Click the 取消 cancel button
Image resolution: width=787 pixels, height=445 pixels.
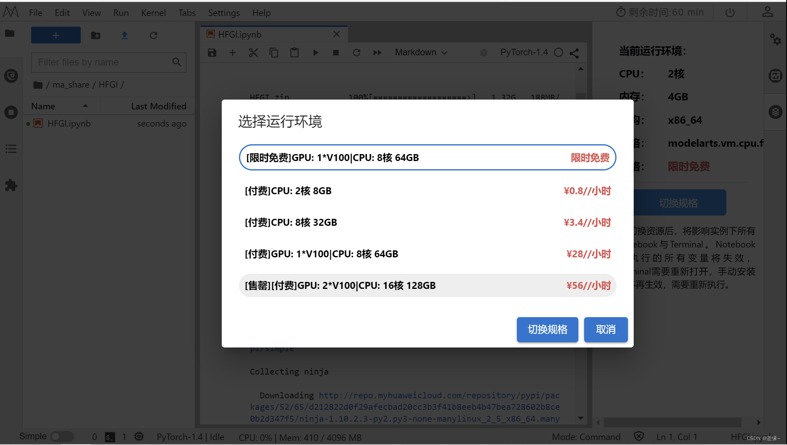click(x=605, y=329)
